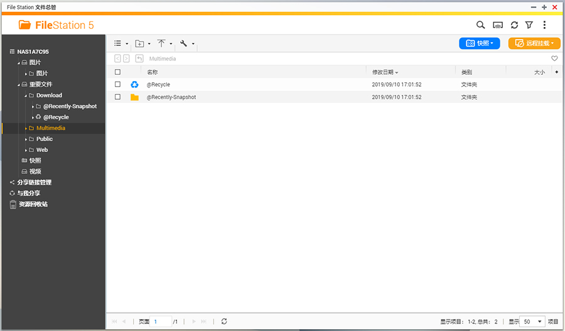Image resolution: width=565 pixels, height=331 pixels.
Task: Open 与我分享 in sidebar
Action: pyautogui.click(x=28, y=193)
